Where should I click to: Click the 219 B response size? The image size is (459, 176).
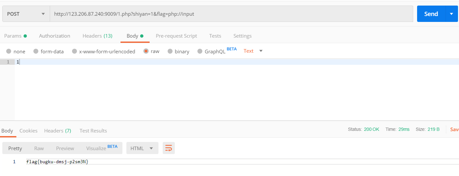click(433, 129)
